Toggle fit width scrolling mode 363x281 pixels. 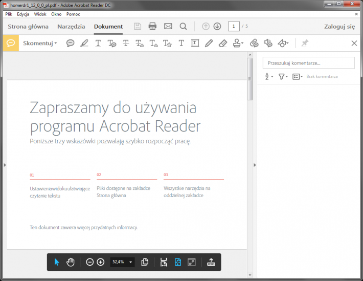tap(164, 262)
